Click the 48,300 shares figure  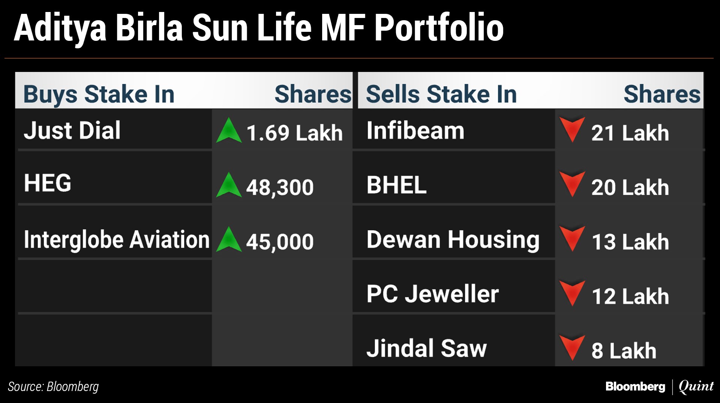click(280, 187)
